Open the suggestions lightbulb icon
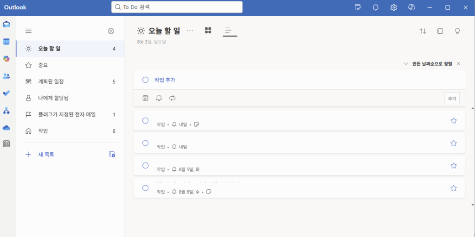Image resolution: width=475 pixels, height=237 pixels. point(457,31)
